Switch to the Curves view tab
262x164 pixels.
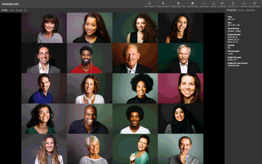tap(19, 10)
